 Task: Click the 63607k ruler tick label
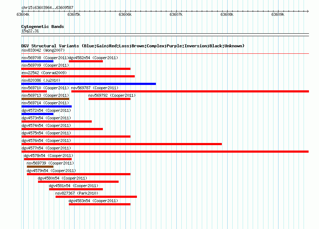pyautogui.click(x=176, y=14)
